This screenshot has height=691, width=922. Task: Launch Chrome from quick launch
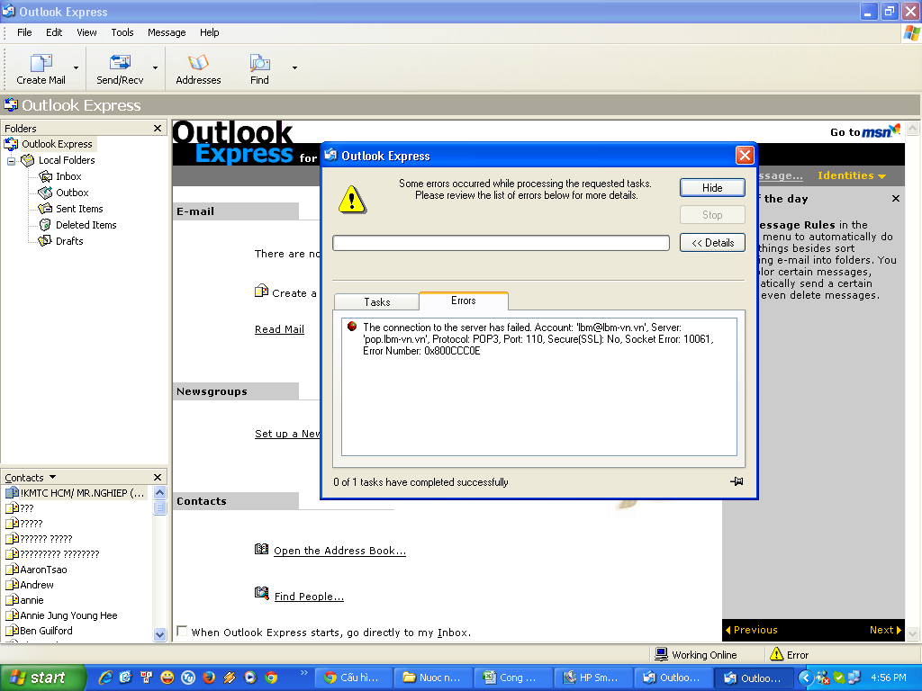pos(271,678)
